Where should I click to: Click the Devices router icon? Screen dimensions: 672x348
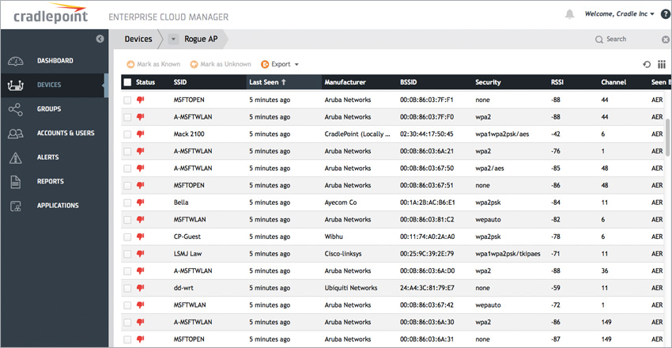pos(16,85)
